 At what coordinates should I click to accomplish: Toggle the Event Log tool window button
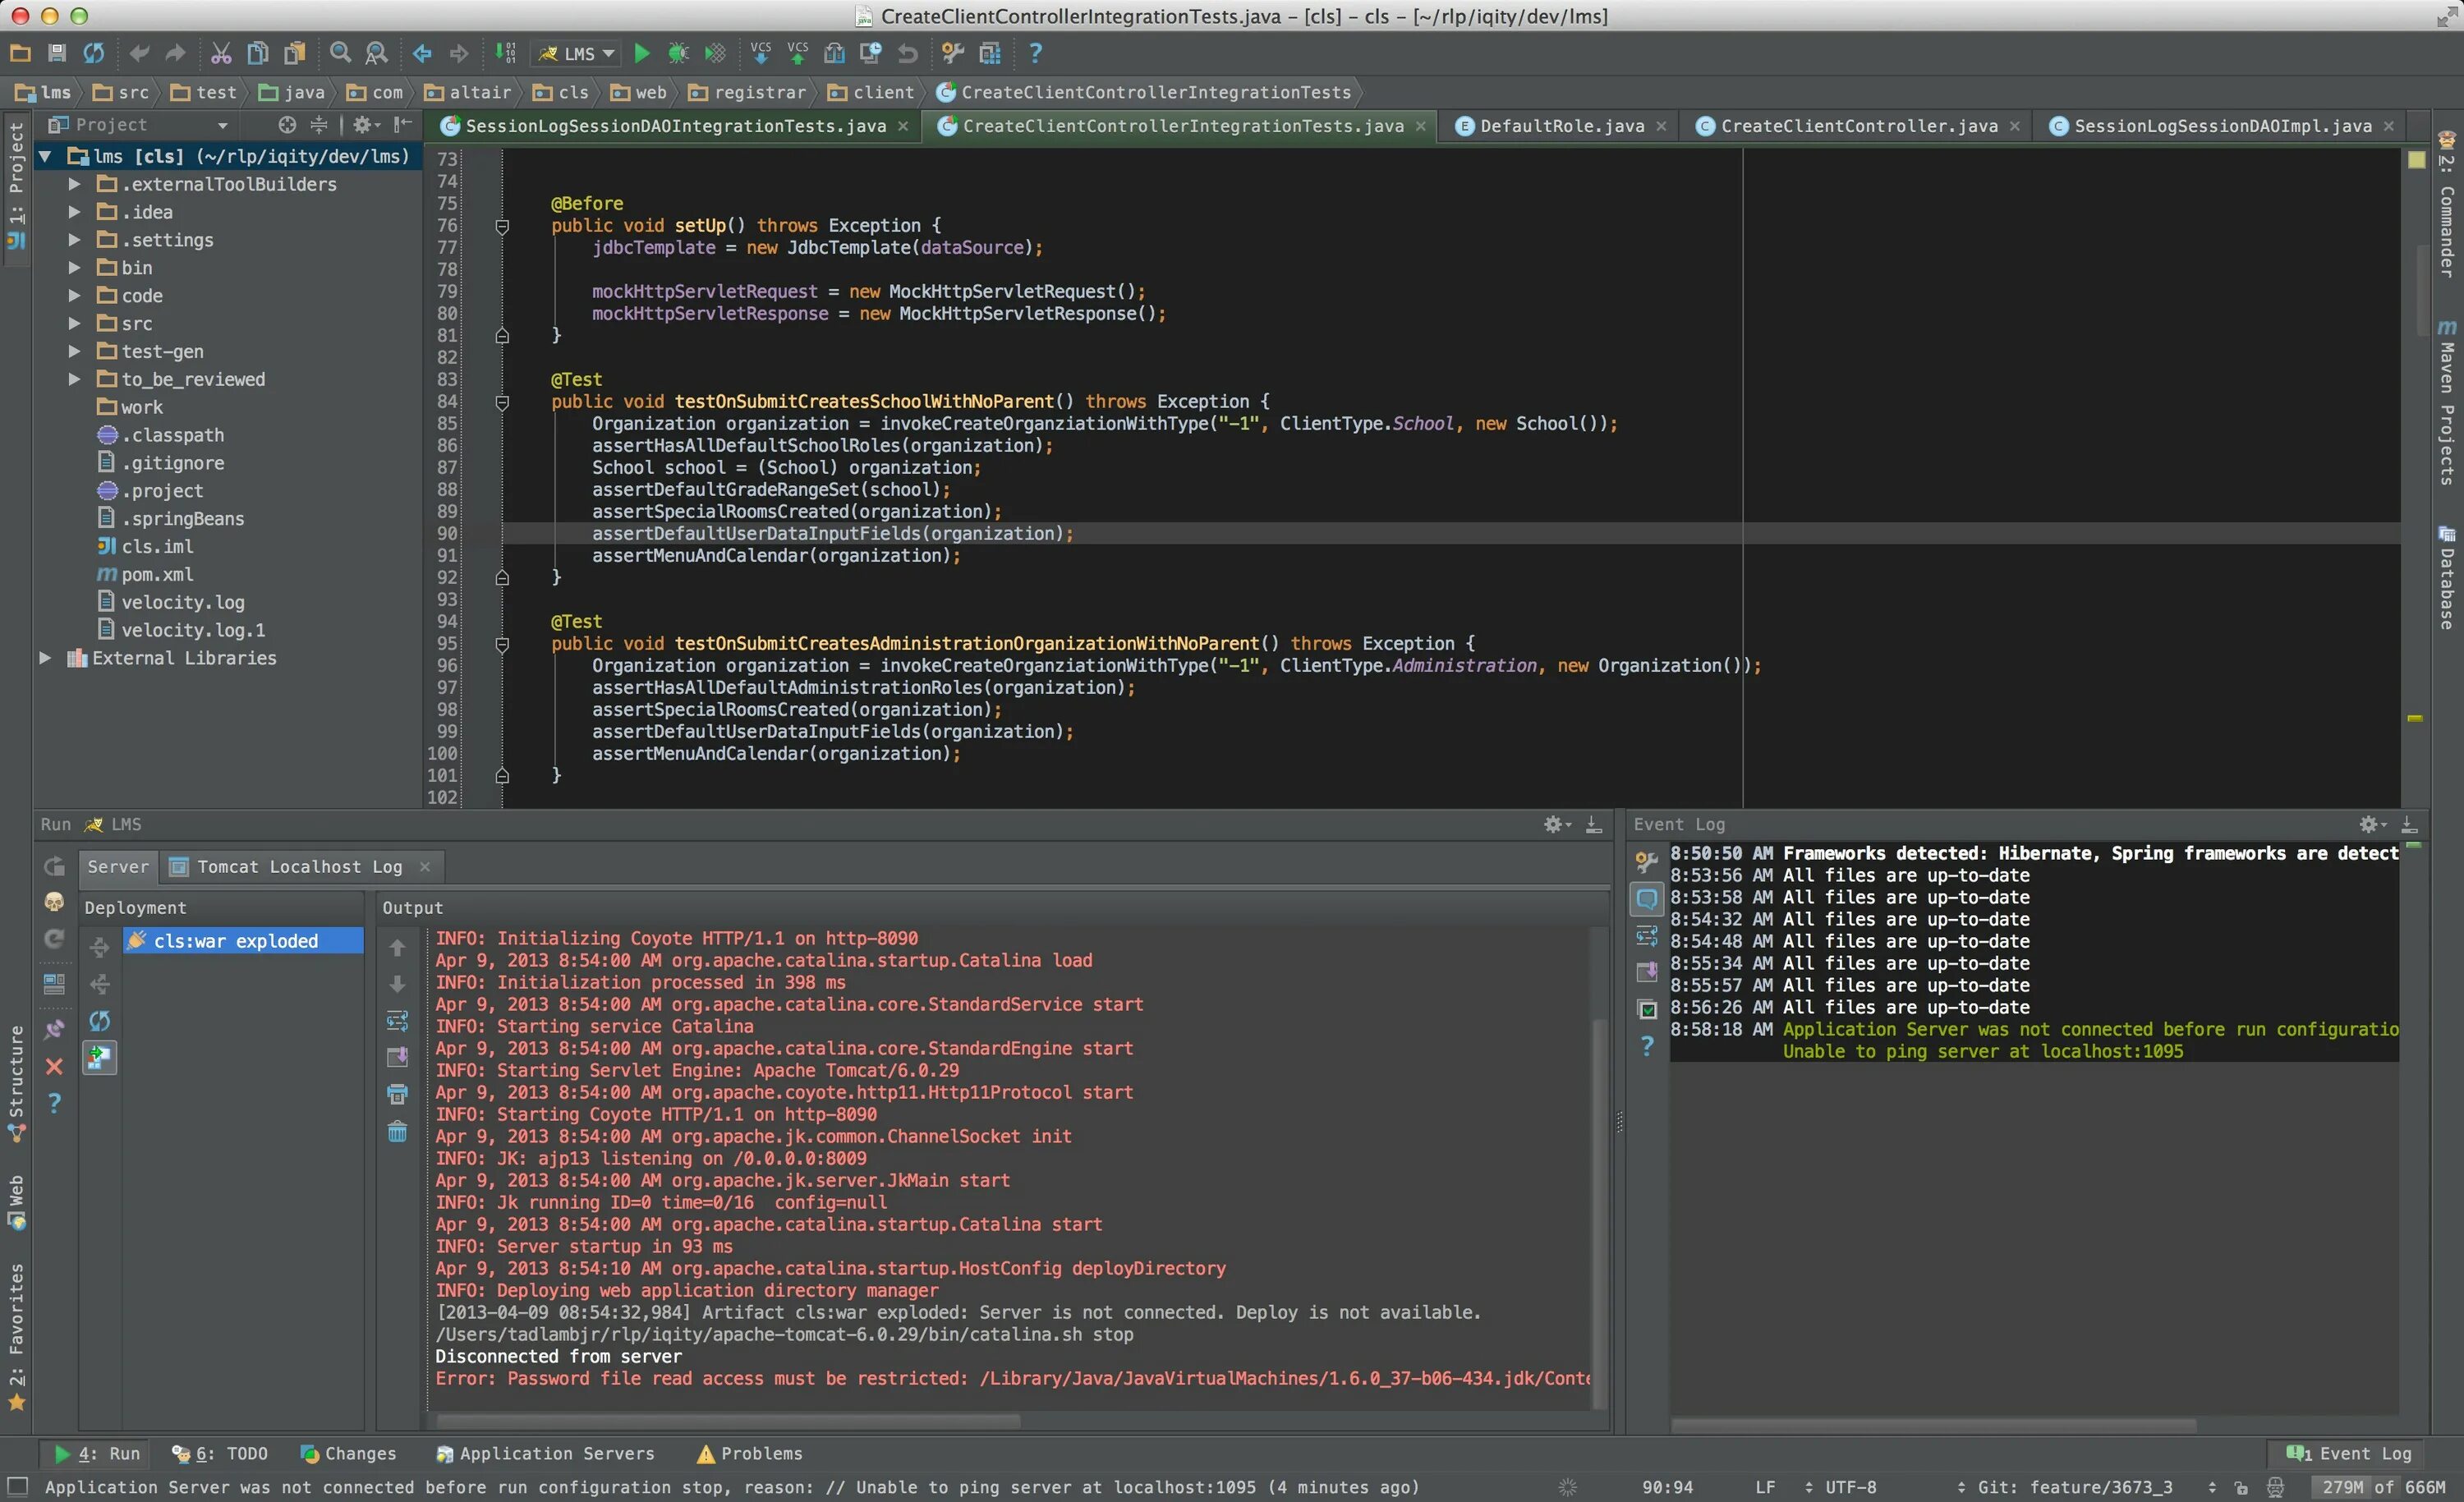click(2351, 1453)
